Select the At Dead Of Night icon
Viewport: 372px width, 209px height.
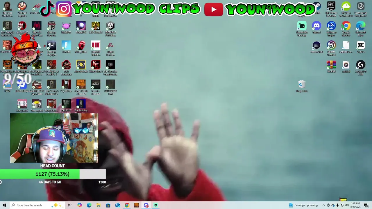pos(22,29)
